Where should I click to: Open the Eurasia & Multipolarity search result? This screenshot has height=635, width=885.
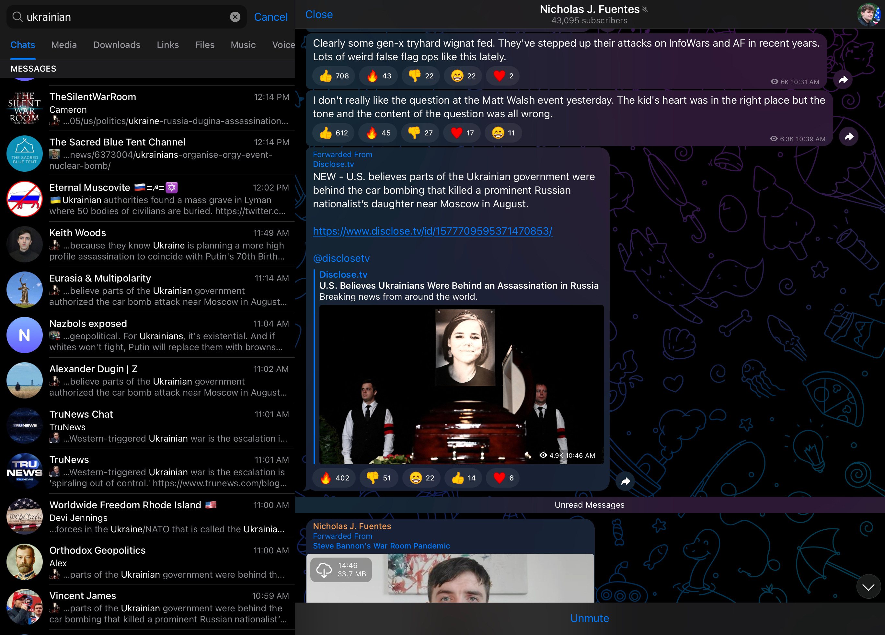(x=147, y=290)
